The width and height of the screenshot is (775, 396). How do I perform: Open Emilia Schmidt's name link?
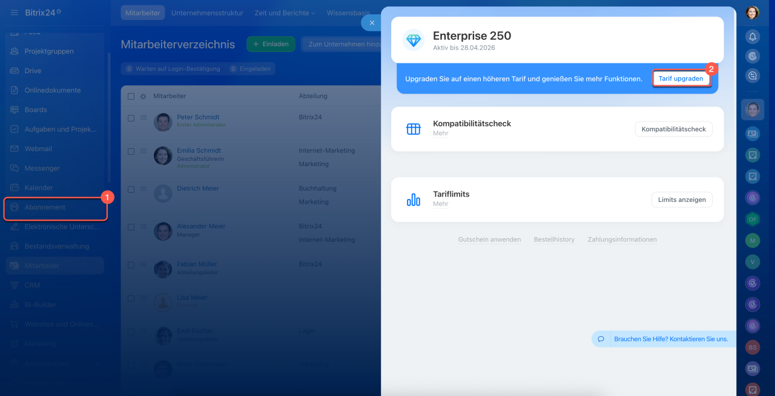click(199, 151)
